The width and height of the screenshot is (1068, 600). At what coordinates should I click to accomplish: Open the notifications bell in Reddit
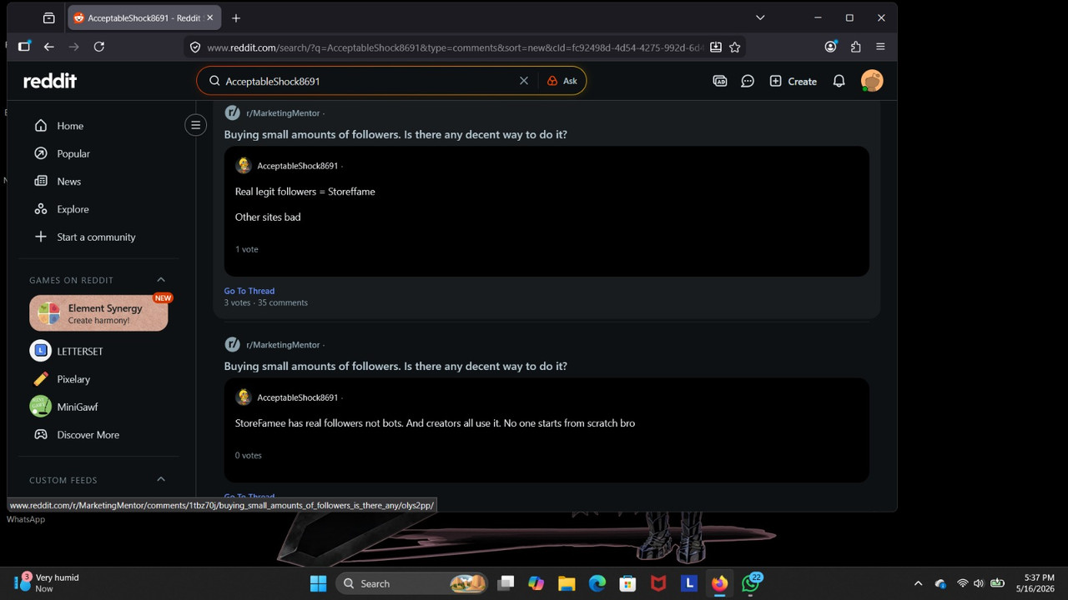coord(839,81)
